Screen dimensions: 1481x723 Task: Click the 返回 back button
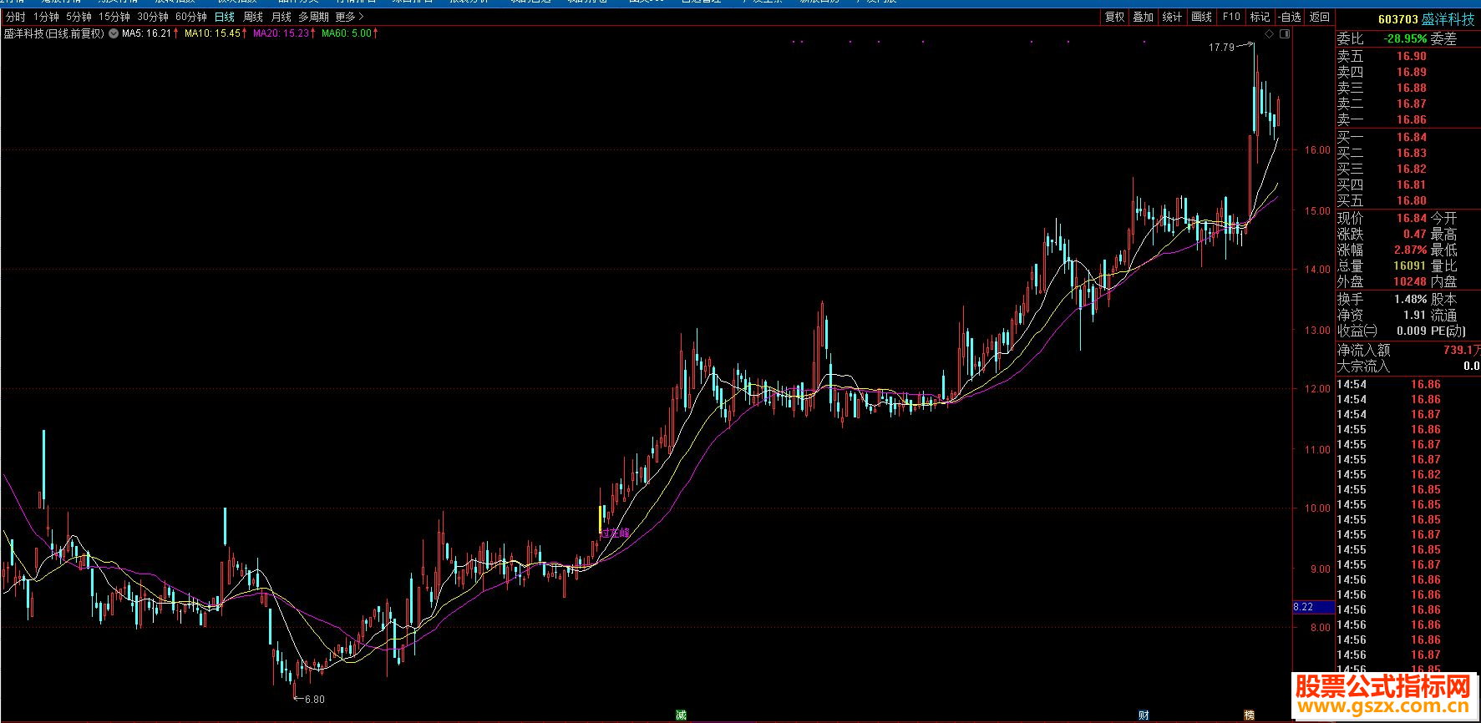click(x=1320, y=17)
